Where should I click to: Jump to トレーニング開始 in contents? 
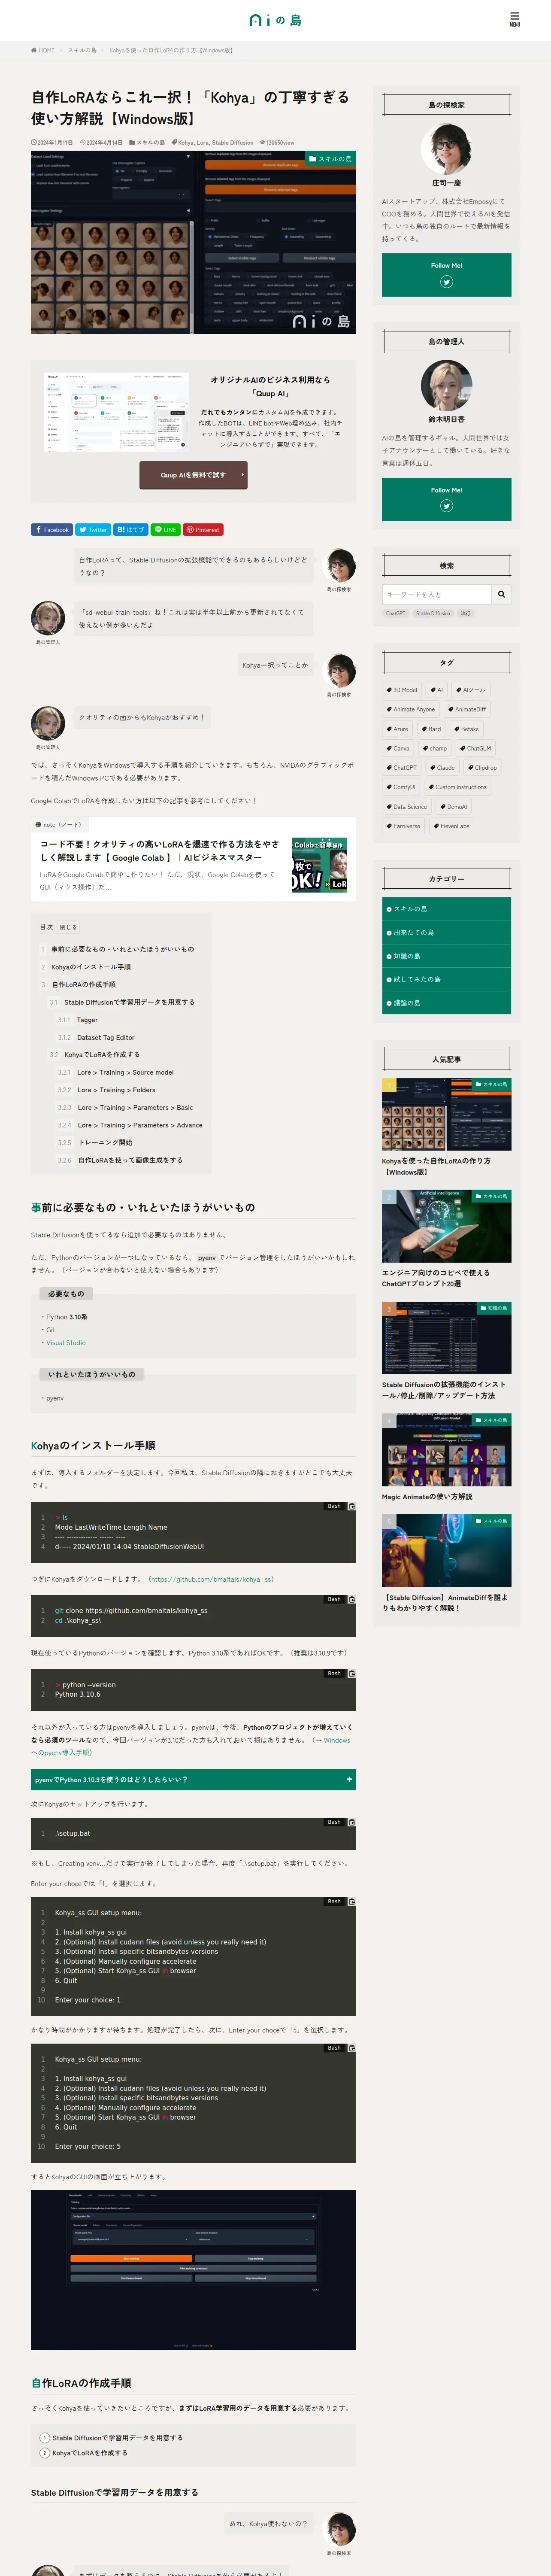point(105,1142)
